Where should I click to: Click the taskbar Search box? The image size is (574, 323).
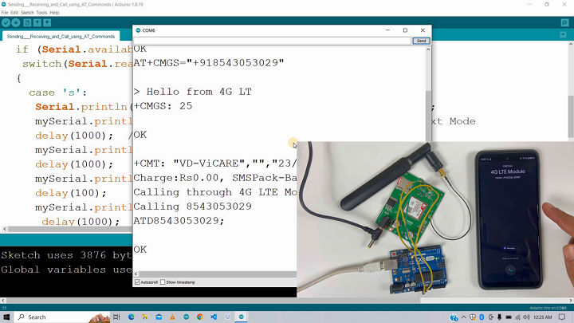pyautogui.click(x=62, y=317)
